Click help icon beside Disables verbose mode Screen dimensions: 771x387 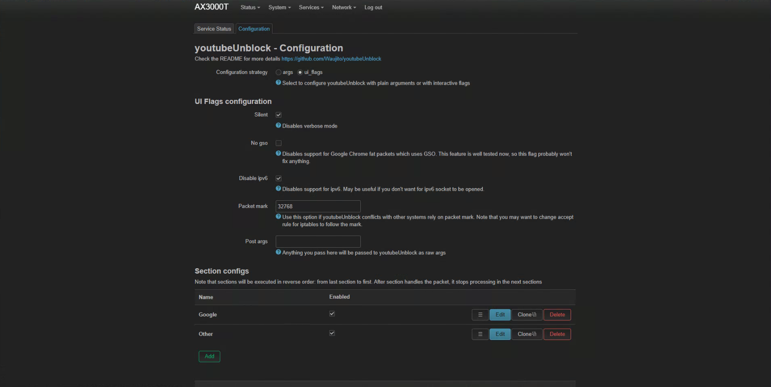278,126
